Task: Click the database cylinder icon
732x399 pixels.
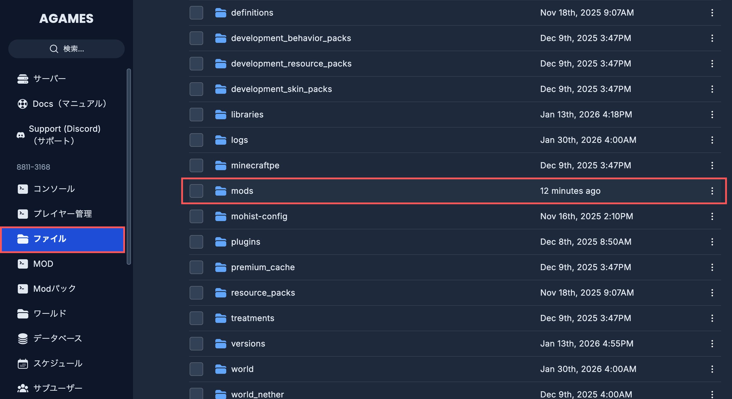Action: [x=23, y=338]
